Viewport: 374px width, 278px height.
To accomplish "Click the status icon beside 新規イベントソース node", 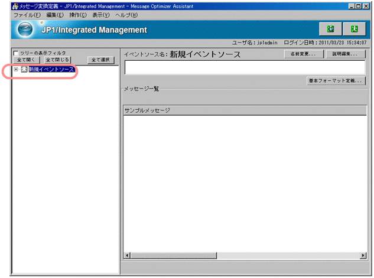I will click(24, 69).
